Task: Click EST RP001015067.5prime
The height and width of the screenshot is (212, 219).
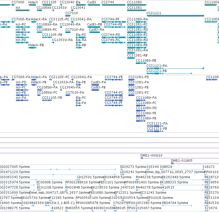Action: tap(132, 211)
